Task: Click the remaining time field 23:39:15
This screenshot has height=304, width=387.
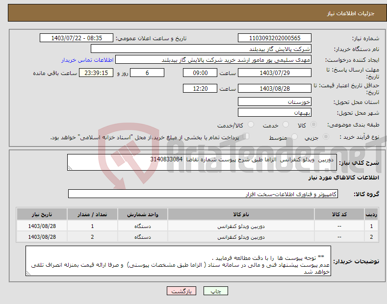Action: pyautogui.click(x=96, y=73)
